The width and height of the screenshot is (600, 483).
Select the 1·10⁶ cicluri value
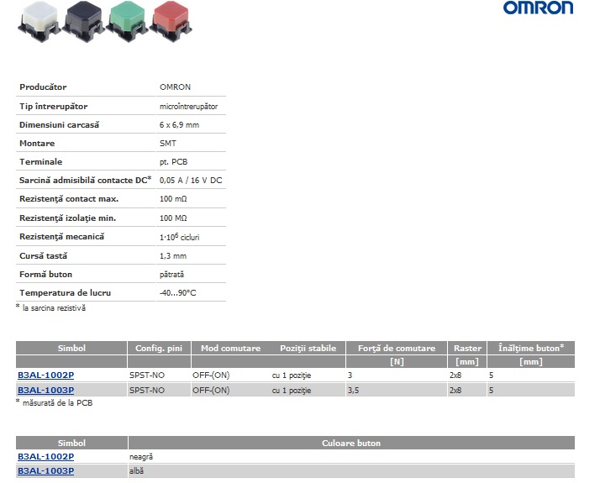pos(180,237)
